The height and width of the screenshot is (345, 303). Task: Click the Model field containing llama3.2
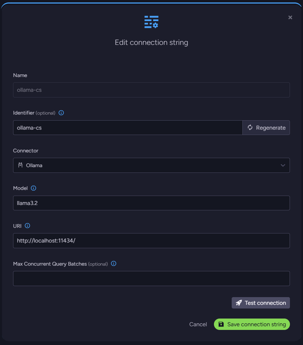pos(151,203)
